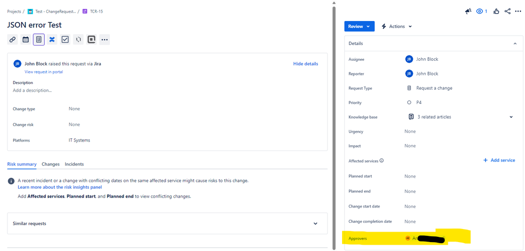Click the grey hexagon app icon

pyautogui.click(x=78, y=40)
